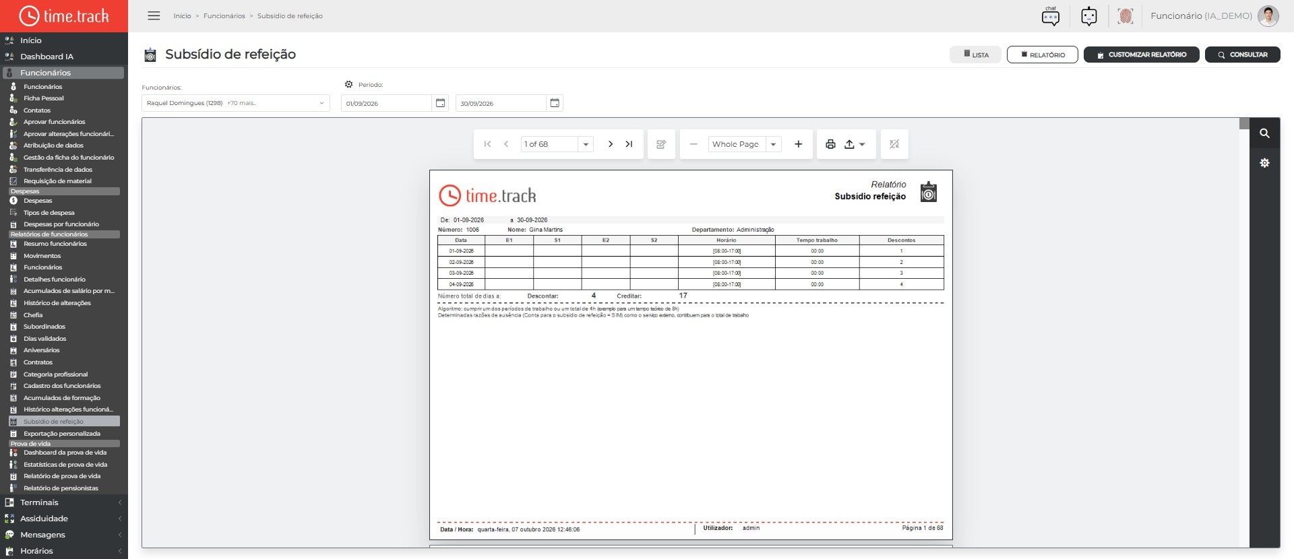The image size is (1294, 559).
Task: Click the CONSULTAR button
Action: pyautogui.click(x=1242, y=55)
